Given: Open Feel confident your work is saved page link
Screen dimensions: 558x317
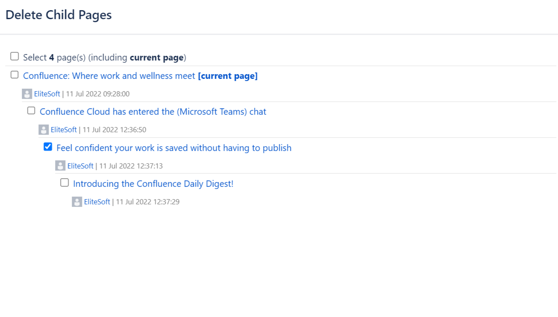Looking at the screenshot, I should [x=174, y=148].
